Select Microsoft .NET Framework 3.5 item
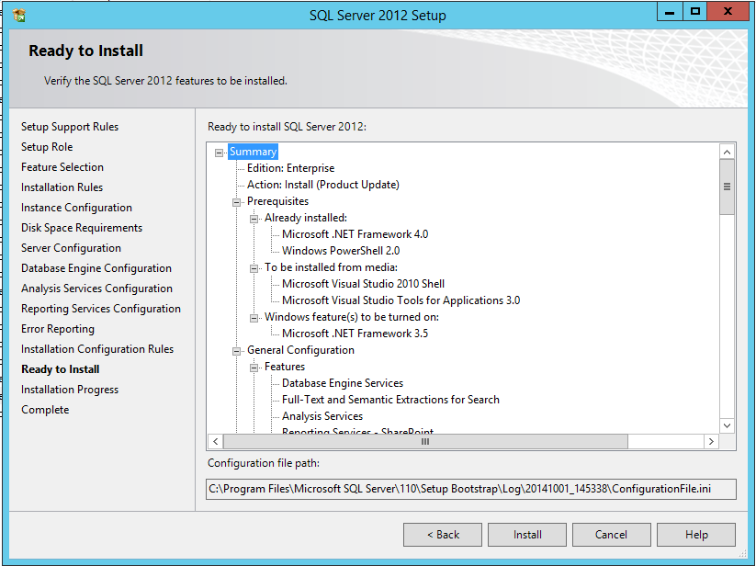756x566 pixels. pyautogui.click(x=355, y=334)
